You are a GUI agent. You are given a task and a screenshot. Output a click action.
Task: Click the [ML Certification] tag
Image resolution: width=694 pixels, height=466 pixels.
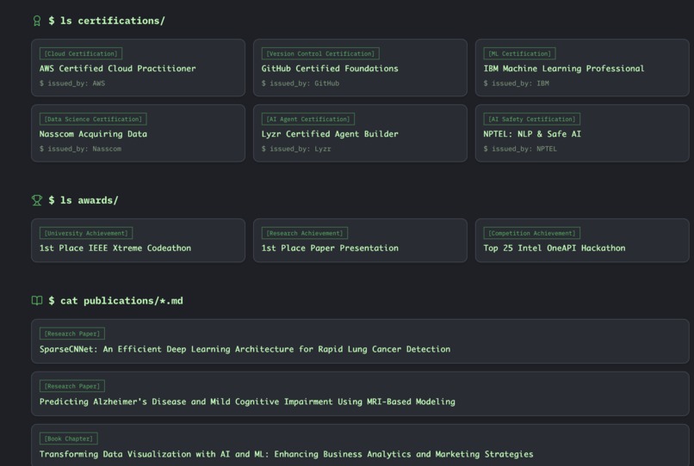coord(519,53)
